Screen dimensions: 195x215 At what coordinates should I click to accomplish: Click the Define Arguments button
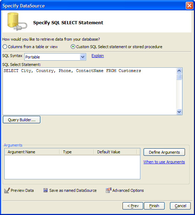(x=164, y=152)
